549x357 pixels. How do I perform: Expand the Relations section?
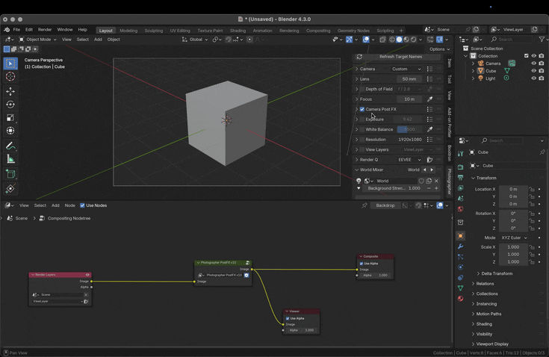pos(473,284)
